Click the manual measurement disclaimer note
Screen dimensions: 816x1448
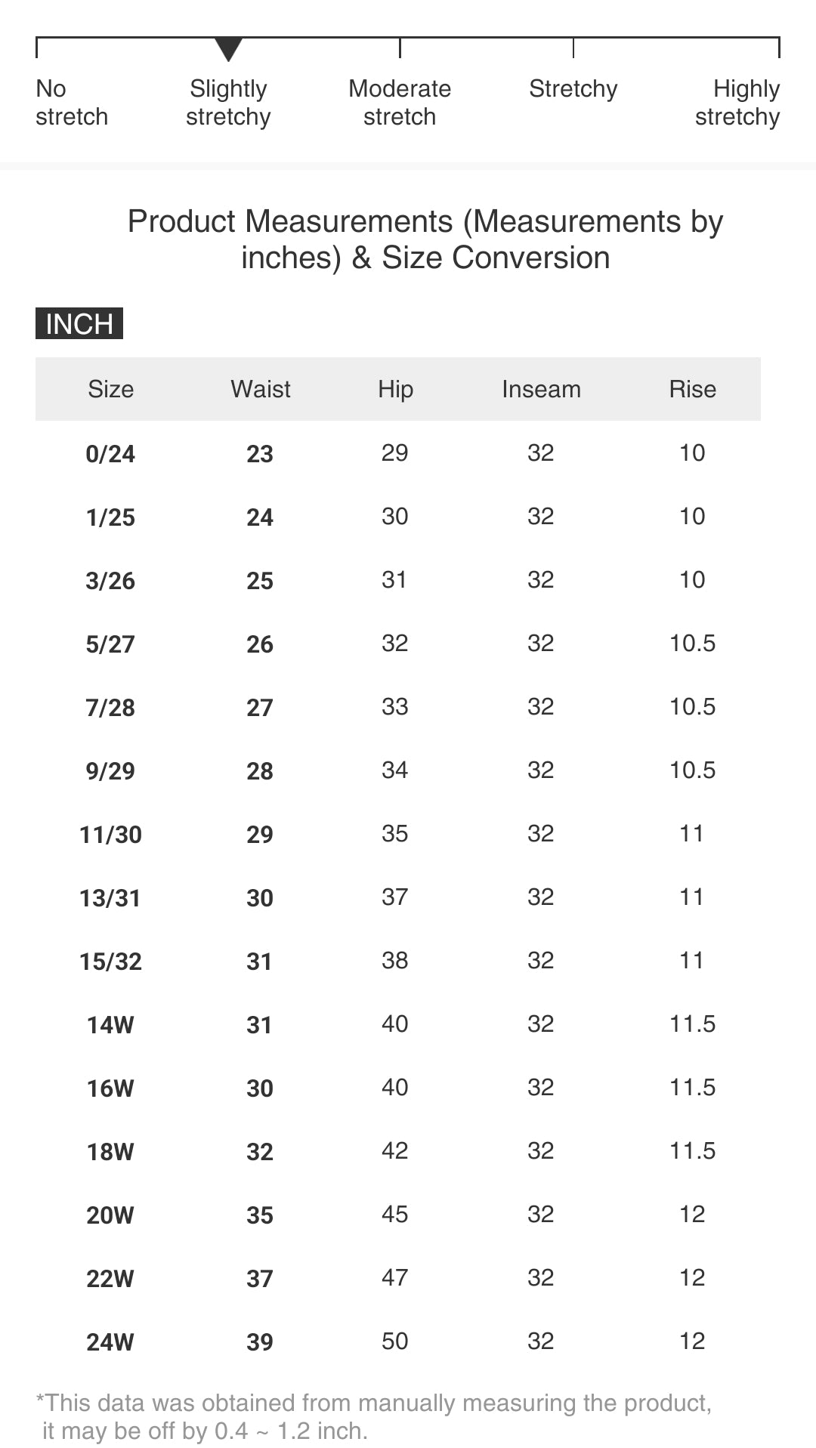(x=374, y=1416)
